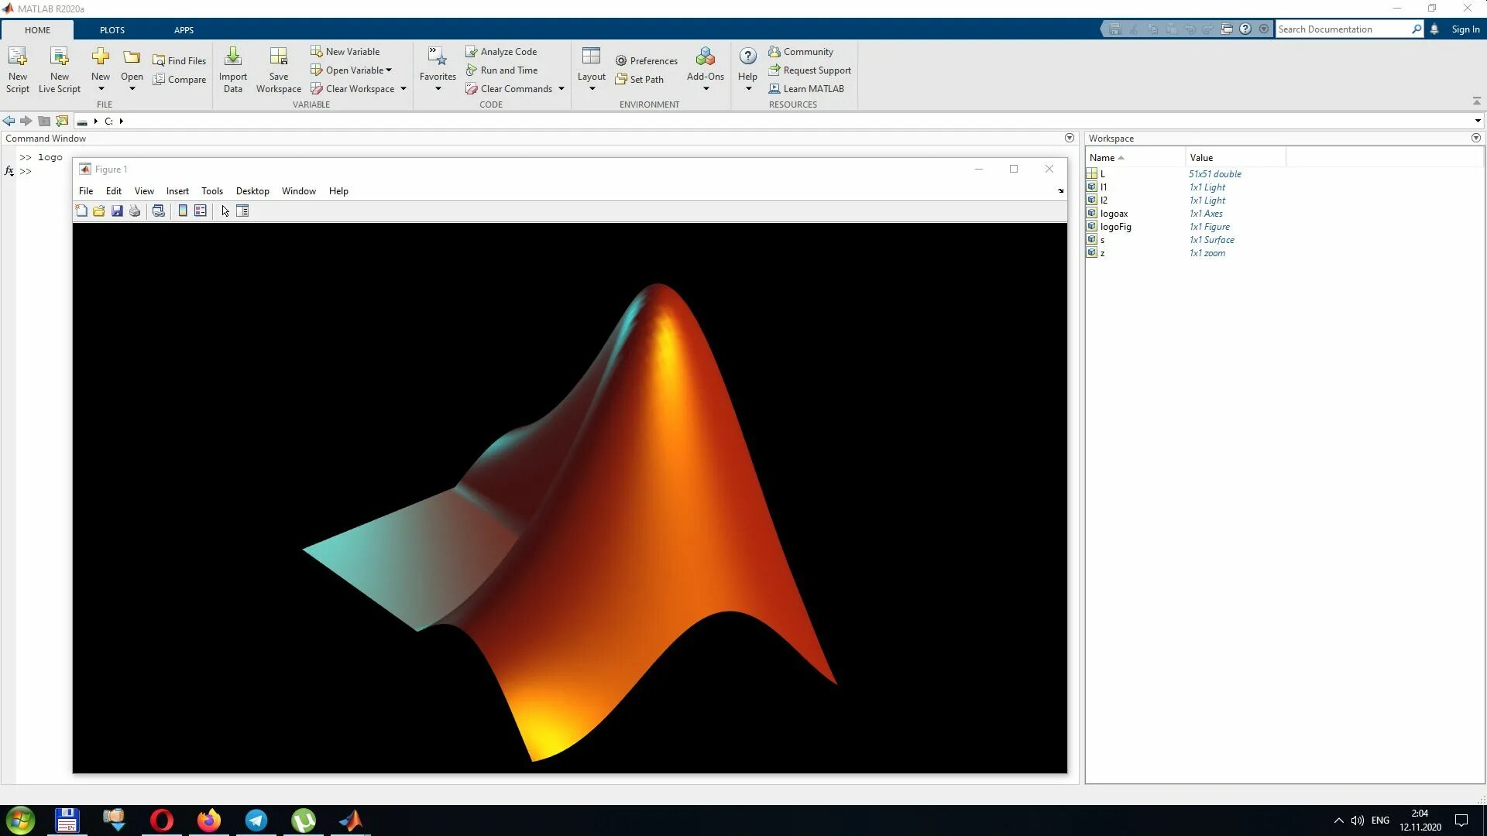This screenshot has height=836, width=1487.
Task: Open the Tools menu in Figure 1
Action: pyautogui.click(x=211, y=191)
